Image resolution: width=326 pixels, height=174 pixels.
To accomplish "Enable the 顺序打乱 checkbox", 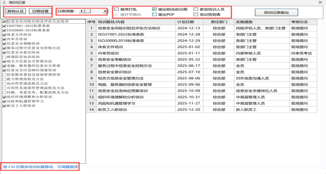I will click(116, 9).
